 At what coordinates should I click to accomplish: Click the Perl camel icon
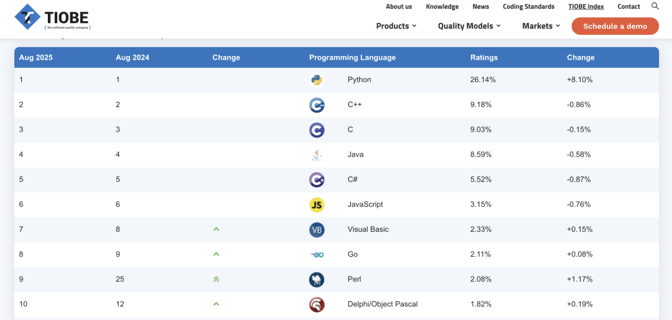(x=317, y=280)
